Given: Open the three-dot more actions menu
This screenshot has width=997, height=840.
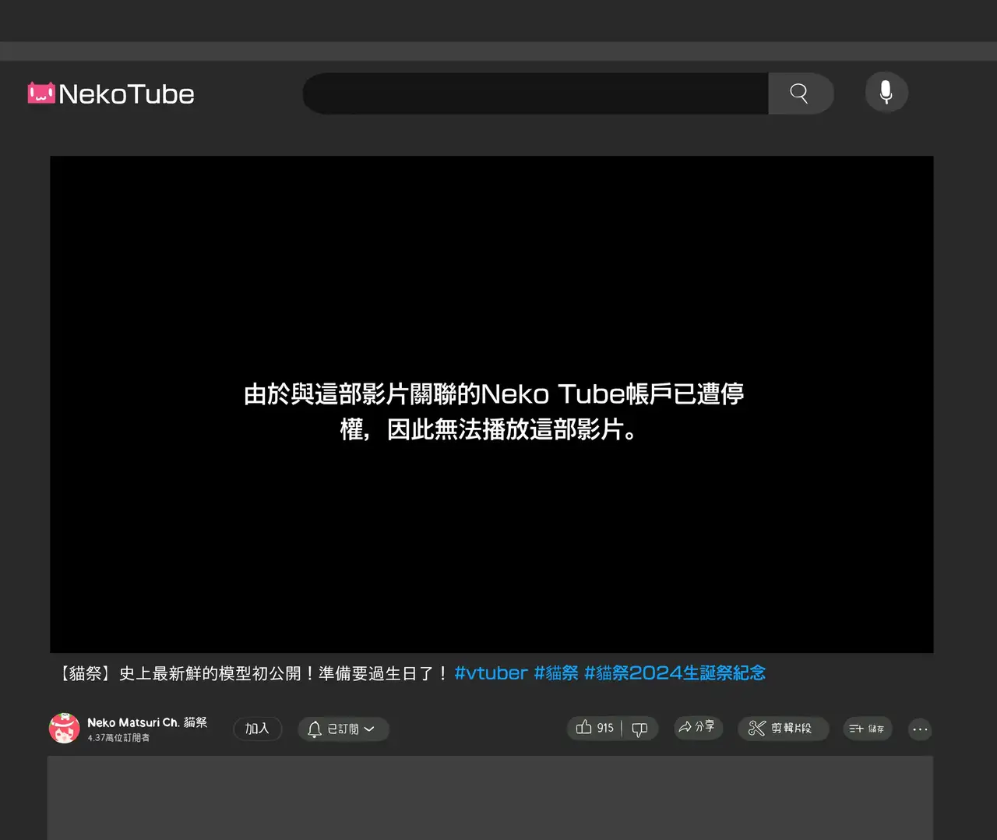Looking at the screenshot, I should 920,729.
